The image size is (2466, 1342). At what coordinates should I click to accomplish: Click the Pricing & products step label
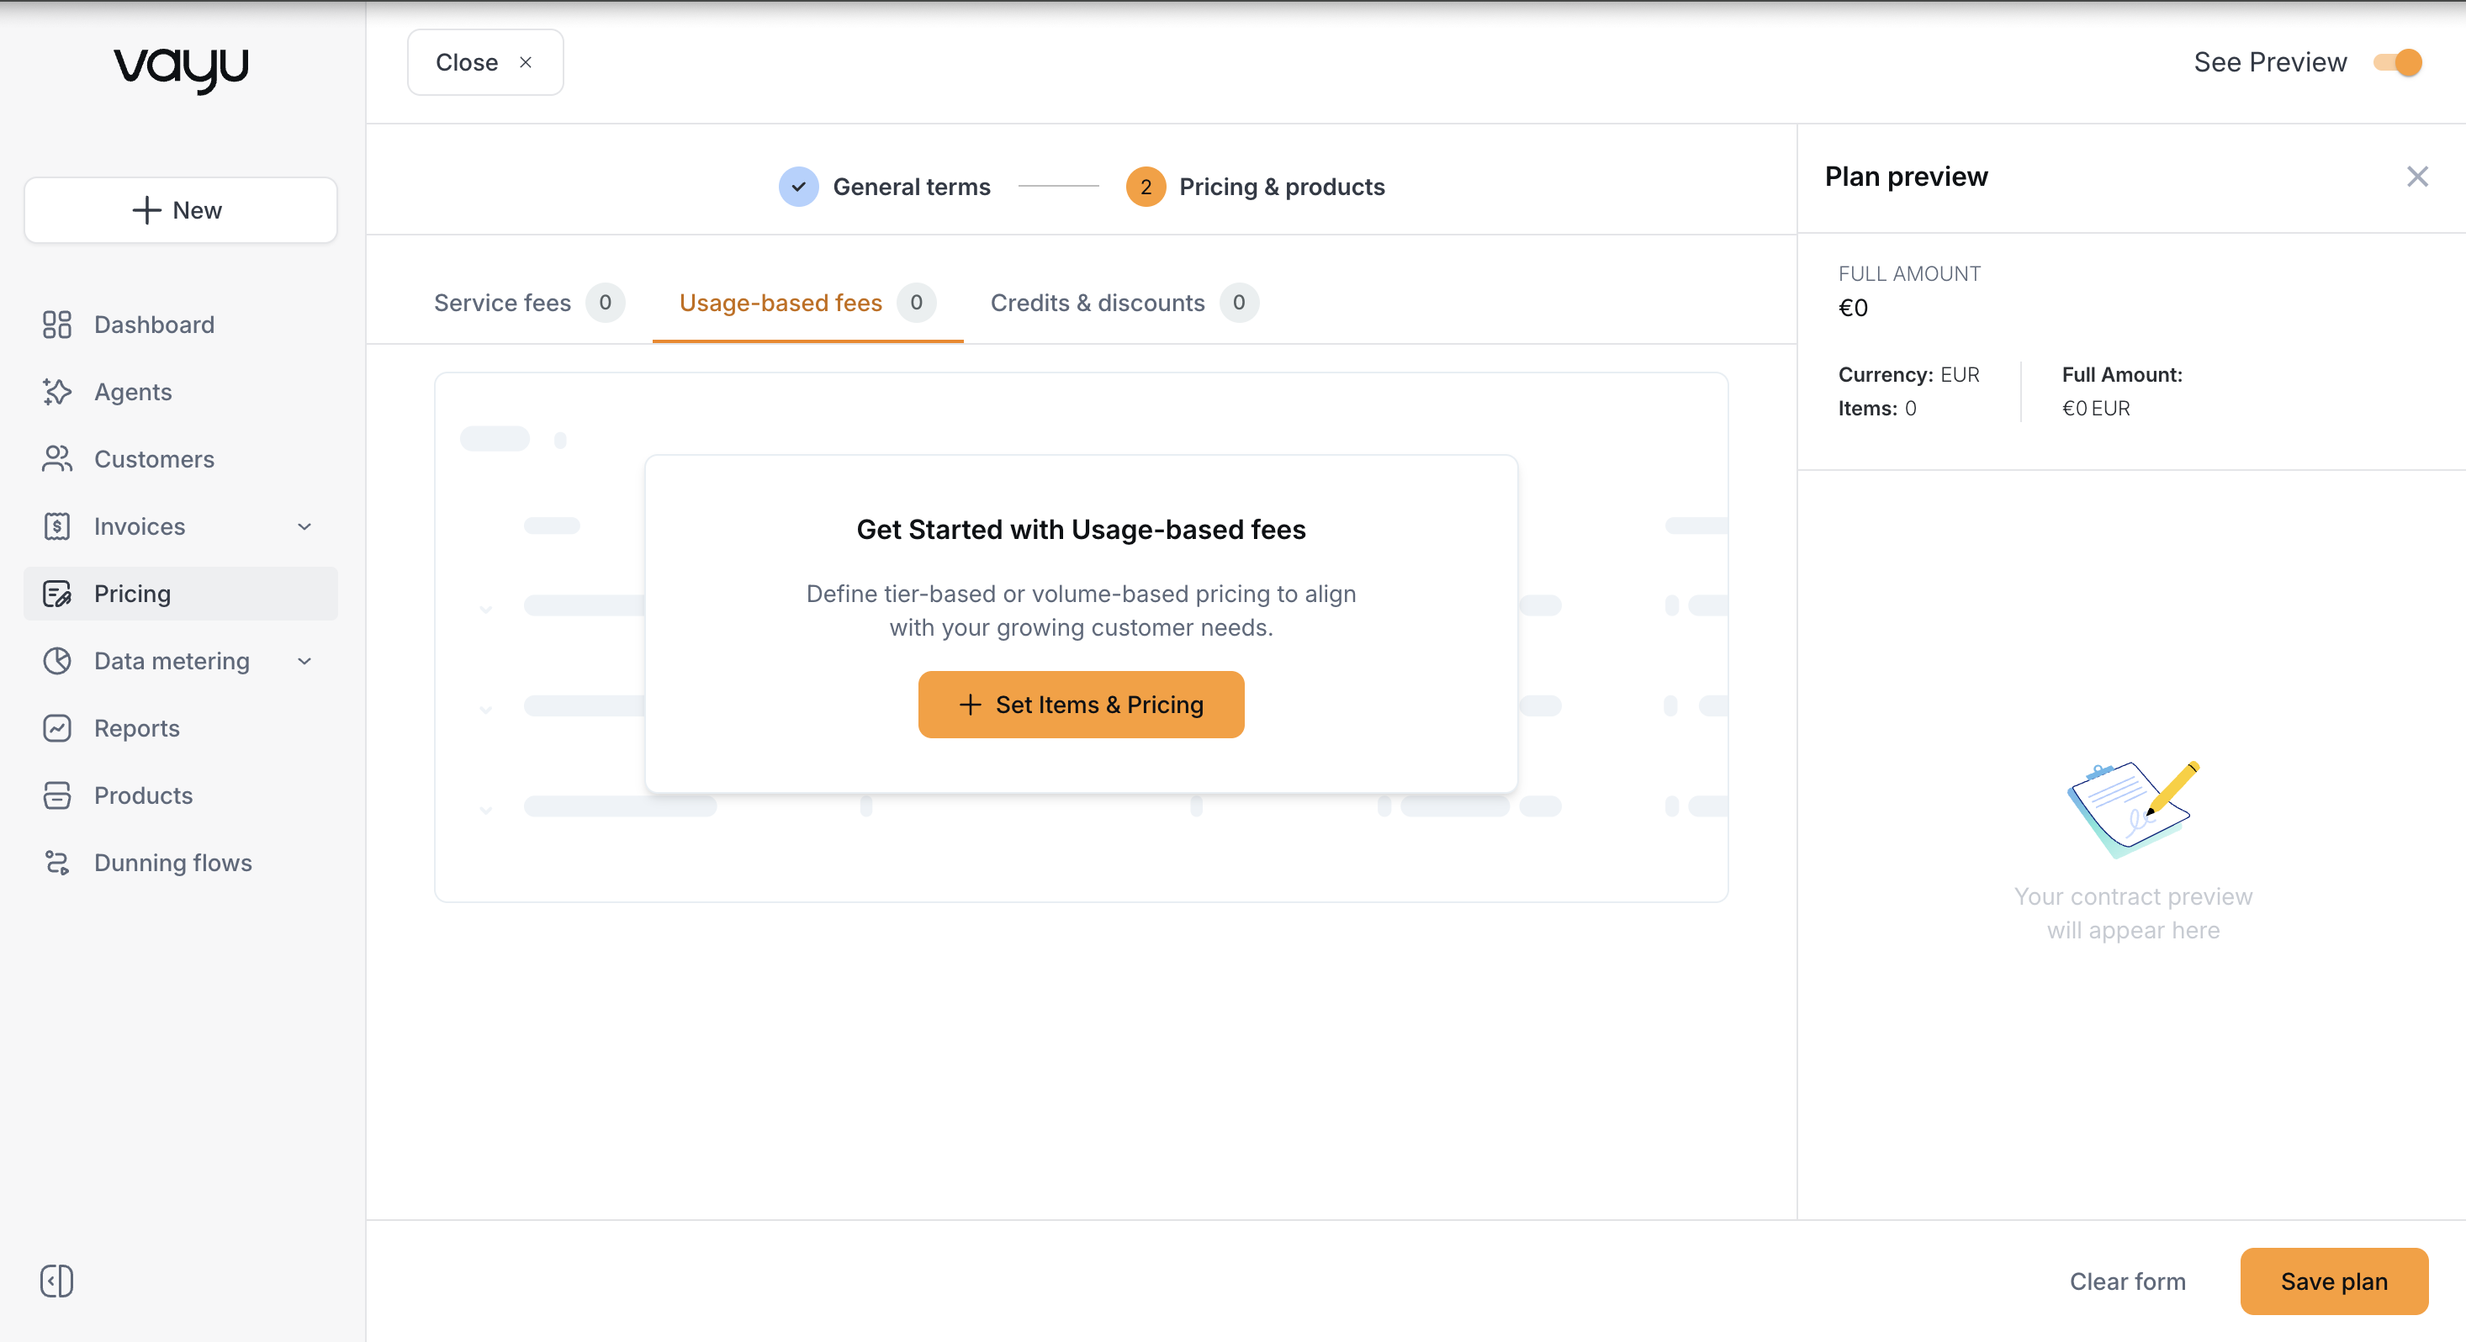[1282, 187]
